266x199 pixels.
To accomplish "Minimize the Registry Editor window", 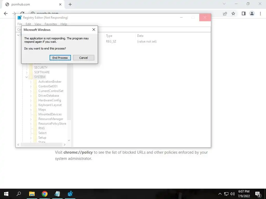I will [181, 17].
